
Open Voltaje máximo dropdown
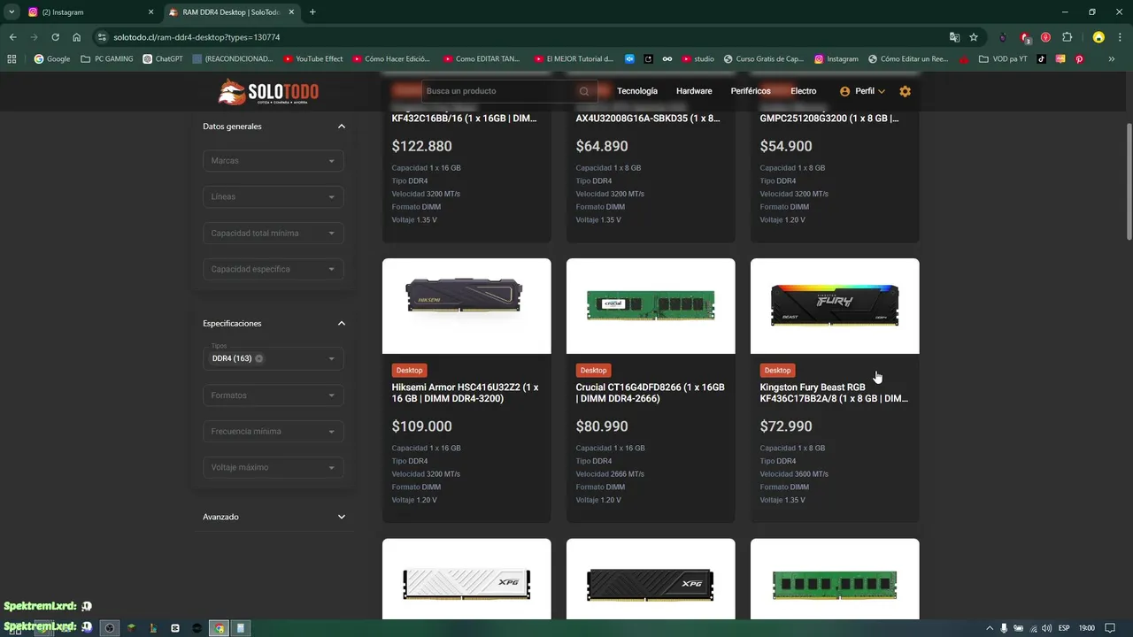273,467
